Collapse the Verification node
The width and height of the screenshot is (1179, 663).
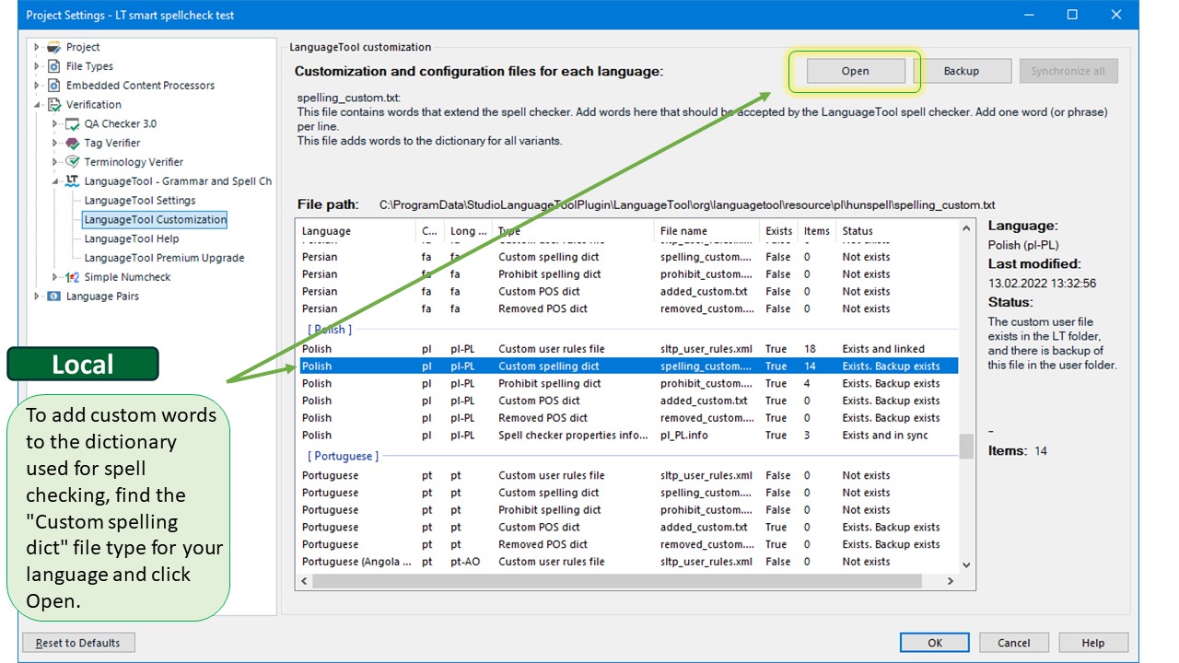(x=38, y=105)
